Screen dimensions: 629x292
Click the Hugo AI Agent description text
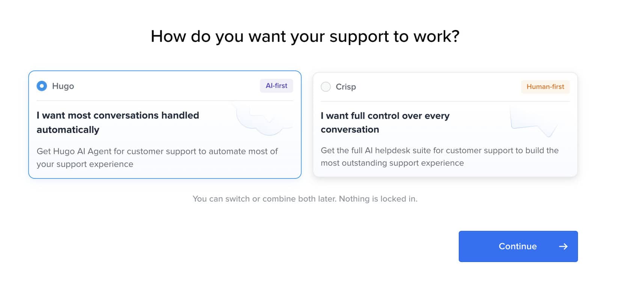point(157,158)
